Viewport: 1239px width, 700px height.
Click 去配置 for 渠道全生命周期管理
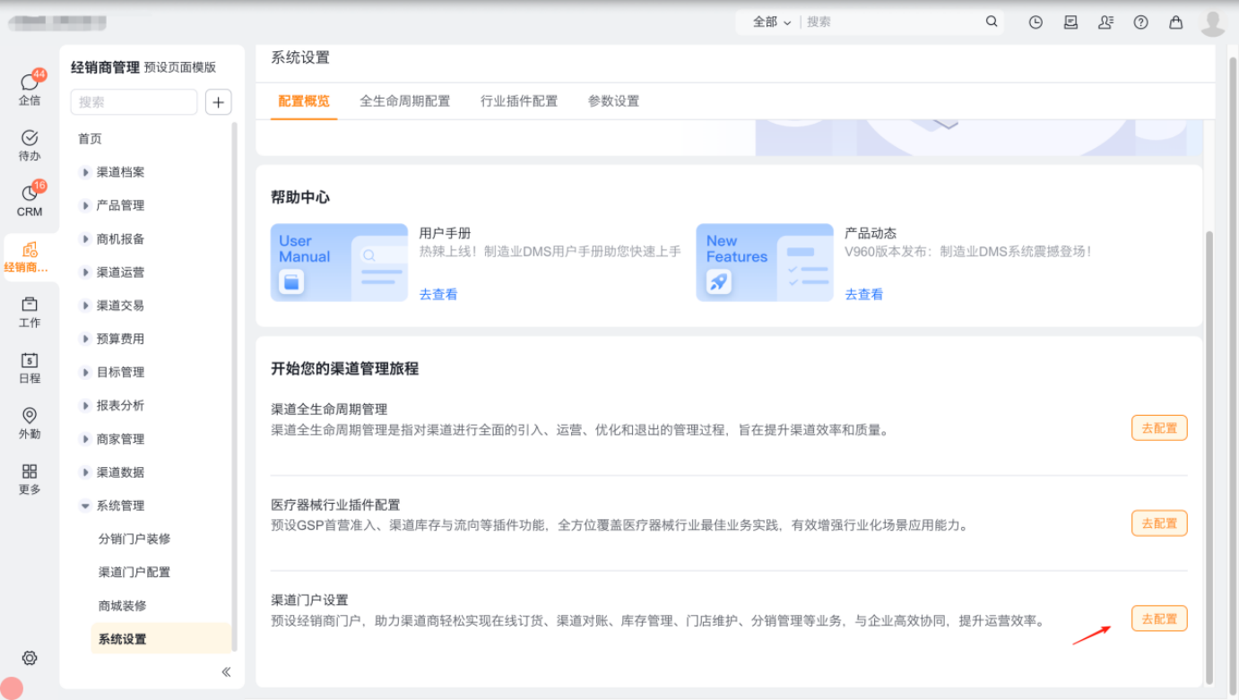click(1159, 428)
